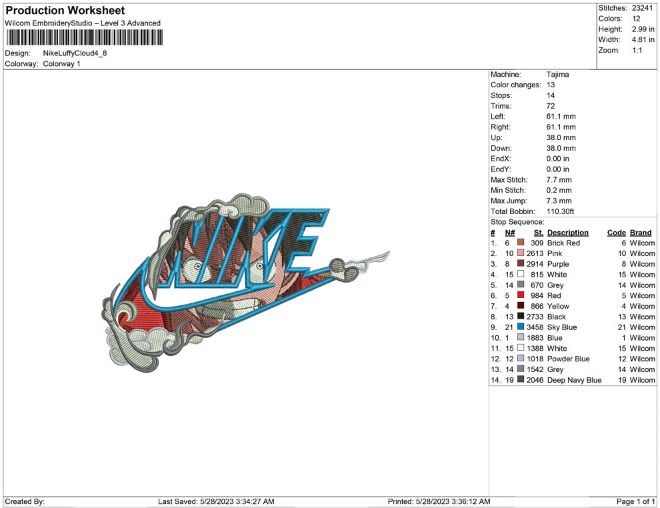Click the Code column header

pyautogui.click(x=617, y=232)
